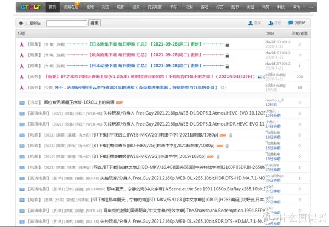The image size is (329, 227).
Task: Click the BT site logo
Action: 31,7
